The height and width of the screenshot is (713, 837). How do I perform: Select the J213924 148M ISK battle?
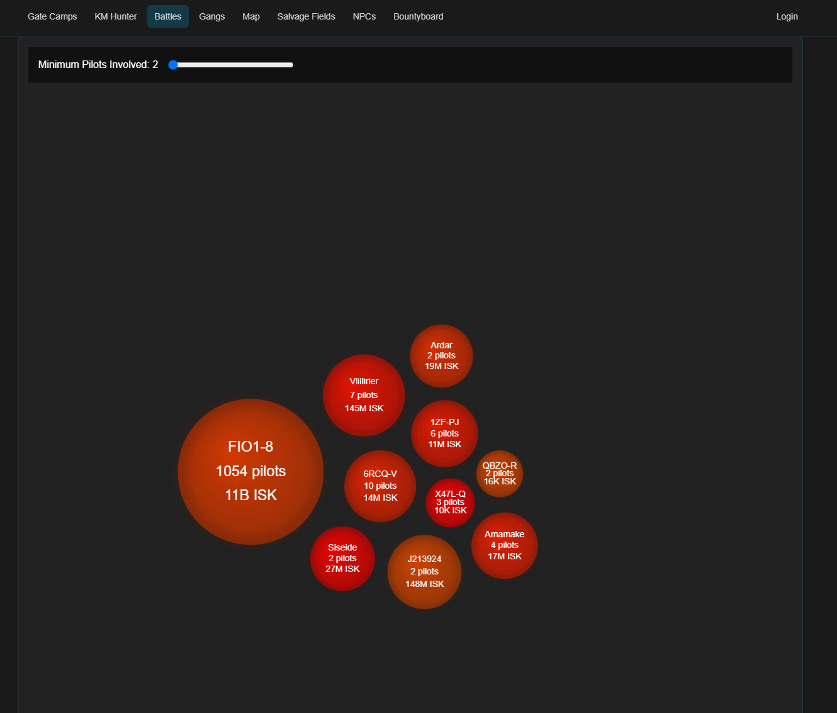pos(424,571)
